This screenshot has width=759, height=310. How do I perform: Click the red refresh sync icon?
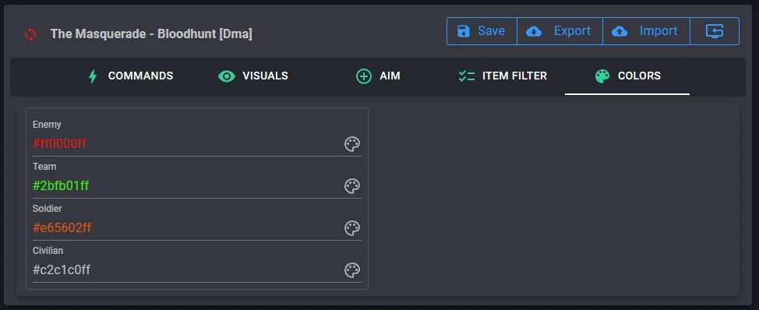pyautogui.click(x=30, y=33)
